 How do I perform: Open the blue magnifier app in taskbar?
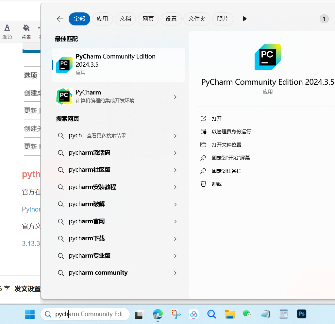212,314
